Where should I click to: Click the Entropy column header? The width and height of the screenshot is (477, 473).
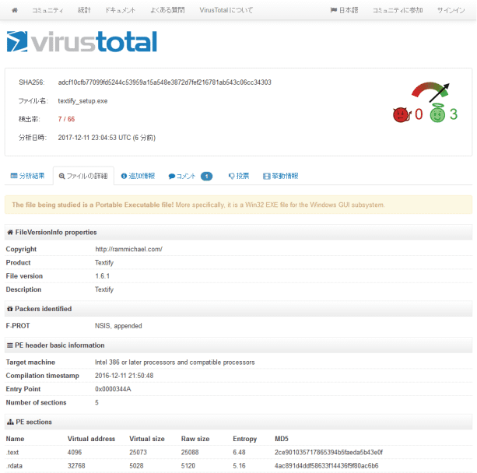coord(245,439)
